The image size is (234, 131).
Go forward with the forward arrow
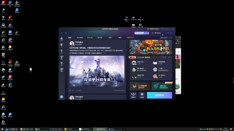pyautogui.click(x=66, y=33)
